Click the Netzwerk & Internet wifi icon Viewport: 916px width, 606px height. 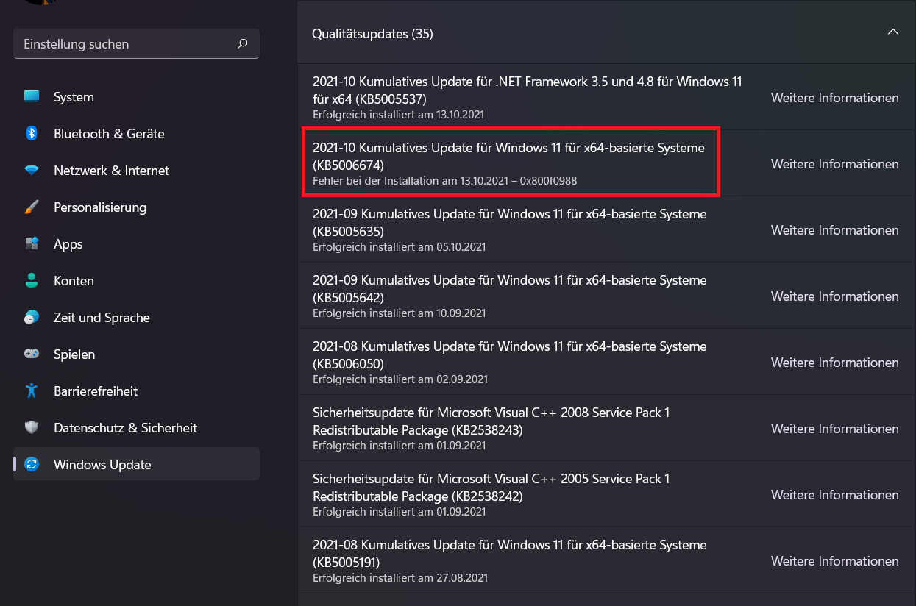pos(32,171)
